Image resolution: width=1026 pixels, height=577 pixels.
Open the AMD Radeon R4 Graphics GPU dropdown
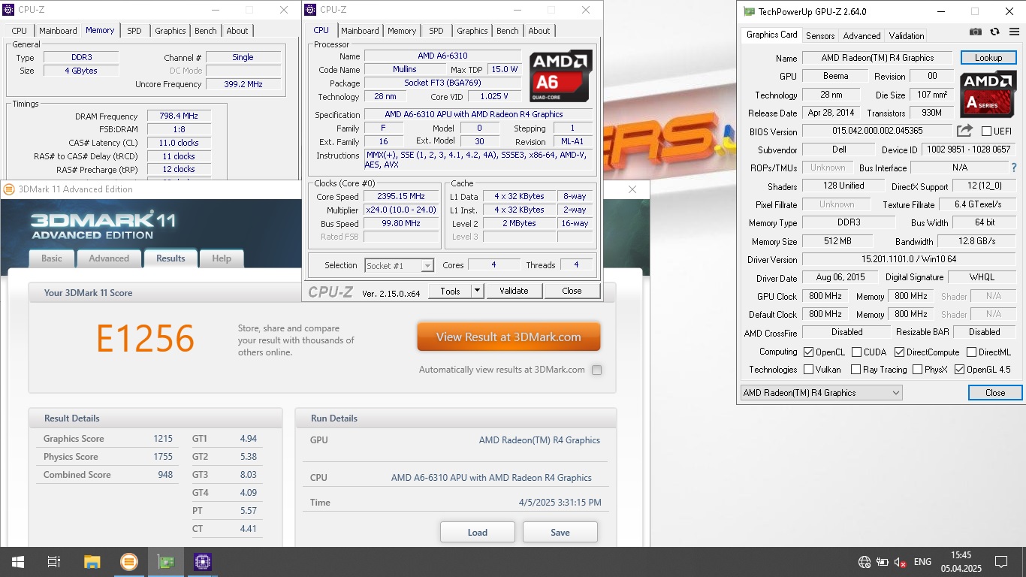click(821, 392)
